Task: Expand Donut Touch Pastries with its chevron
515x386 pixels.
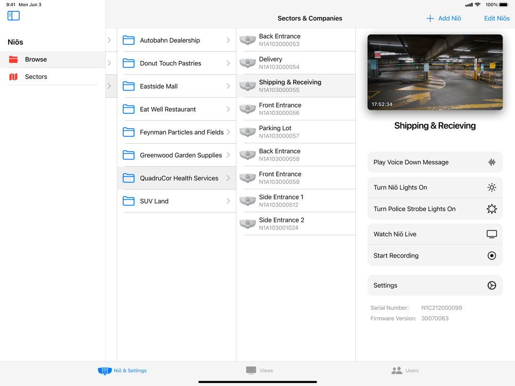Action: [x=228, y=63]
